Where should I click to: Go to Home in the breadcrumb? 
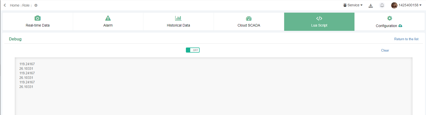(x=15, y=5)
